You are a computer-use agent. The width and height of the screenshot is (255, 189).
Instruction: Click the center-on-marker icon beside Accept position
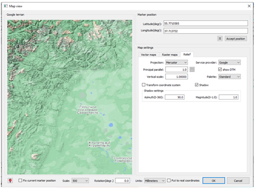point(219,38)
